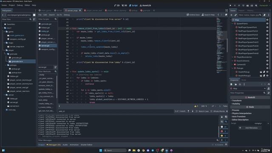This screenshot has height=153, width=272.
Task: Toggle alphabetical method sorting icon
Action: (x=56, y=67)
